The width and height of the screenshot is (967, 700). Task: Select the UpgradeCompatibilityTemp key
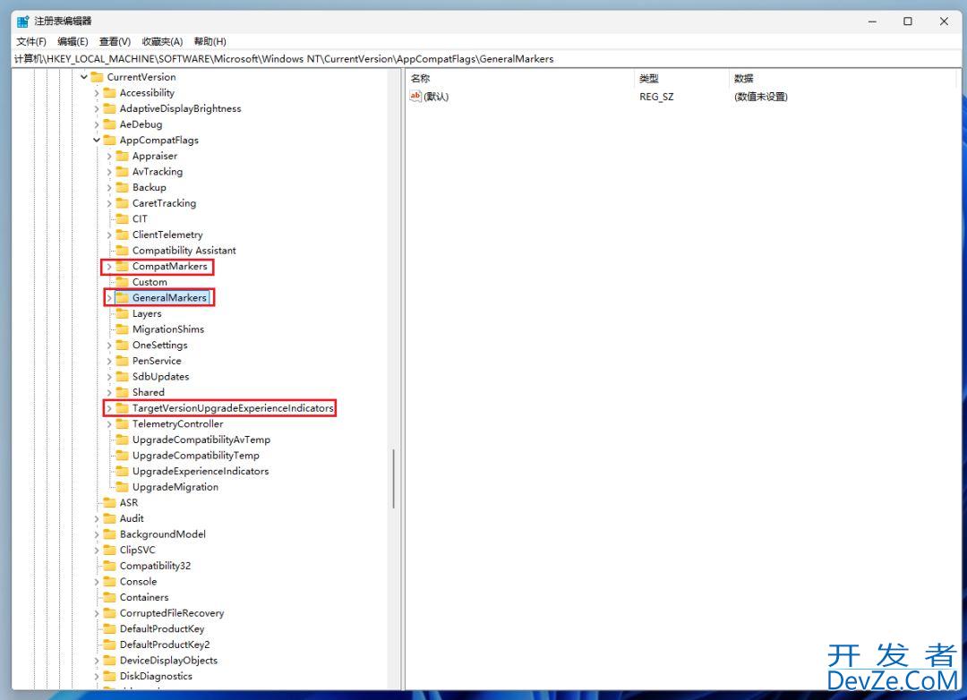(x=195, y=455)
